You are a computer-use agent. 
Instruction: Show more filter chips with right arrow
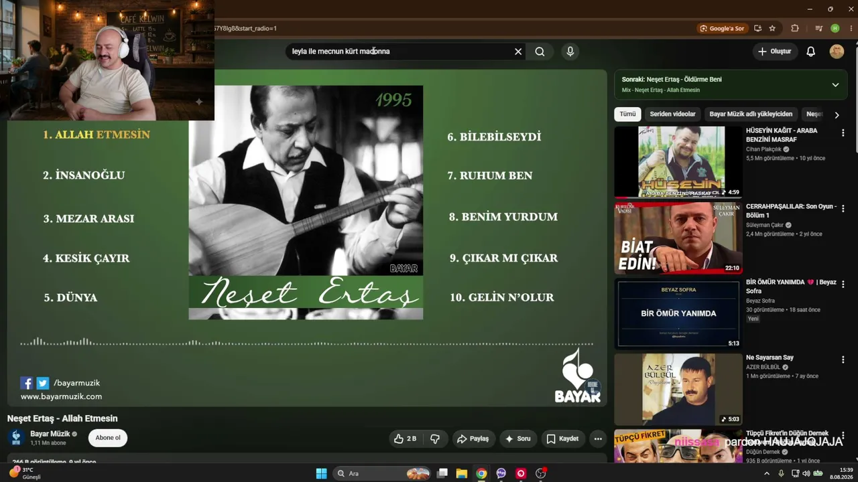[837, 115]
